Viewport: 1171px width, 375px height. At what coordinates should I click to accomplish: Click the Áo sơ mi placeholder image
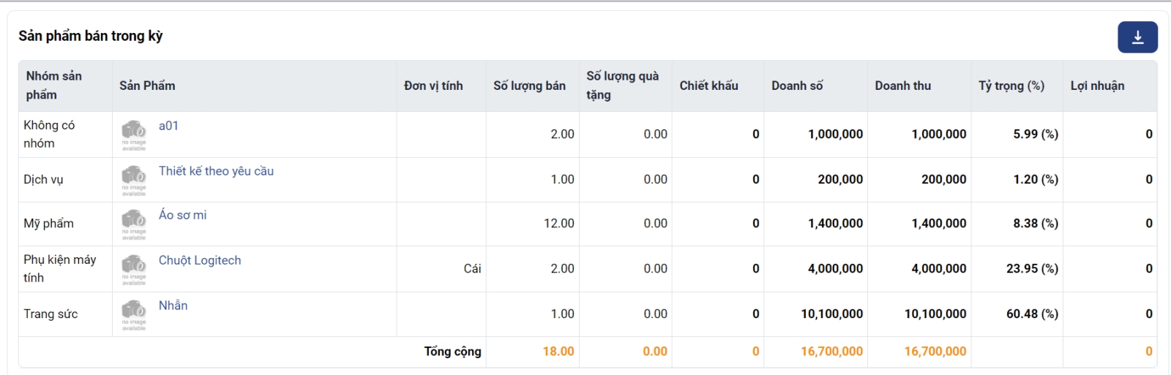pos(134,224)
